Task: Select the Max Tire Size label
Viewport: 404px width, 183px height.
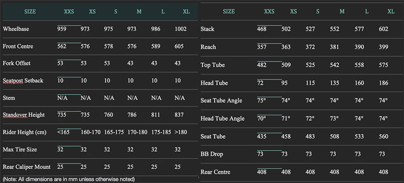Action: 20,149
